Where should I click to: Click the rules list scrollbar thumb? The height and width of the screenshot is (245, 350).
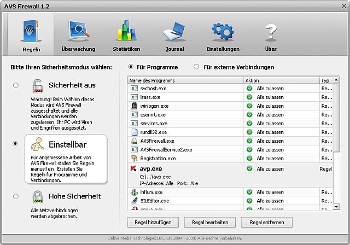[336, 118]
